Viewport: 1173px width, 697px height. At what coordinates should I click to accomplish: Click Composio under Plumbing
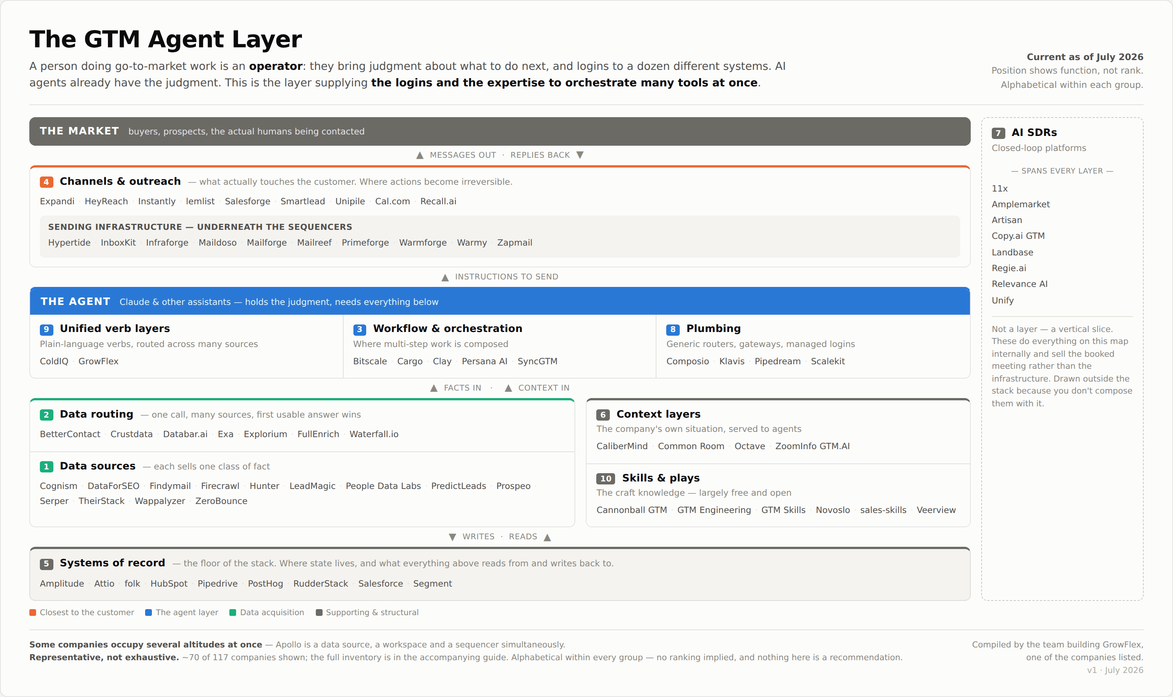(x=688, y=361)
